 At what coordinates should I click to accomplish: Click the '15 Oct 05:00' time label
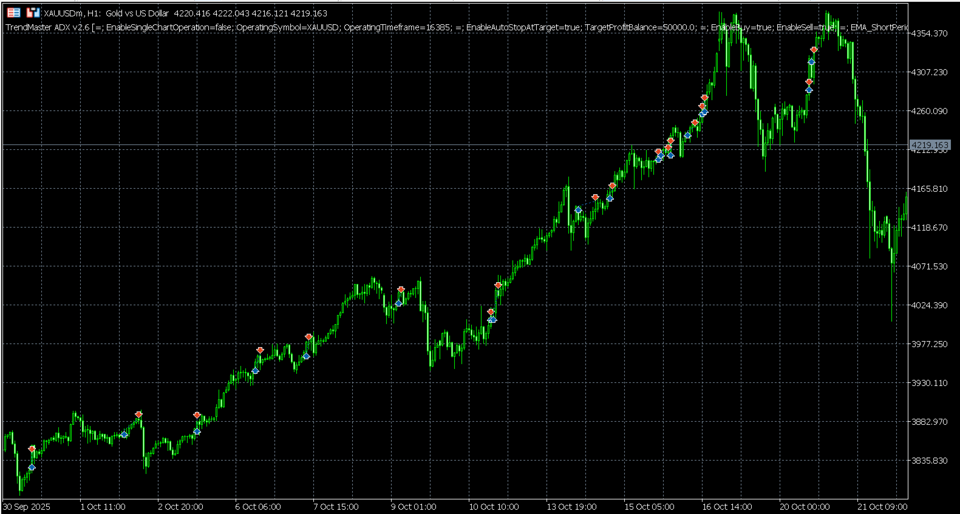[649, 507]
